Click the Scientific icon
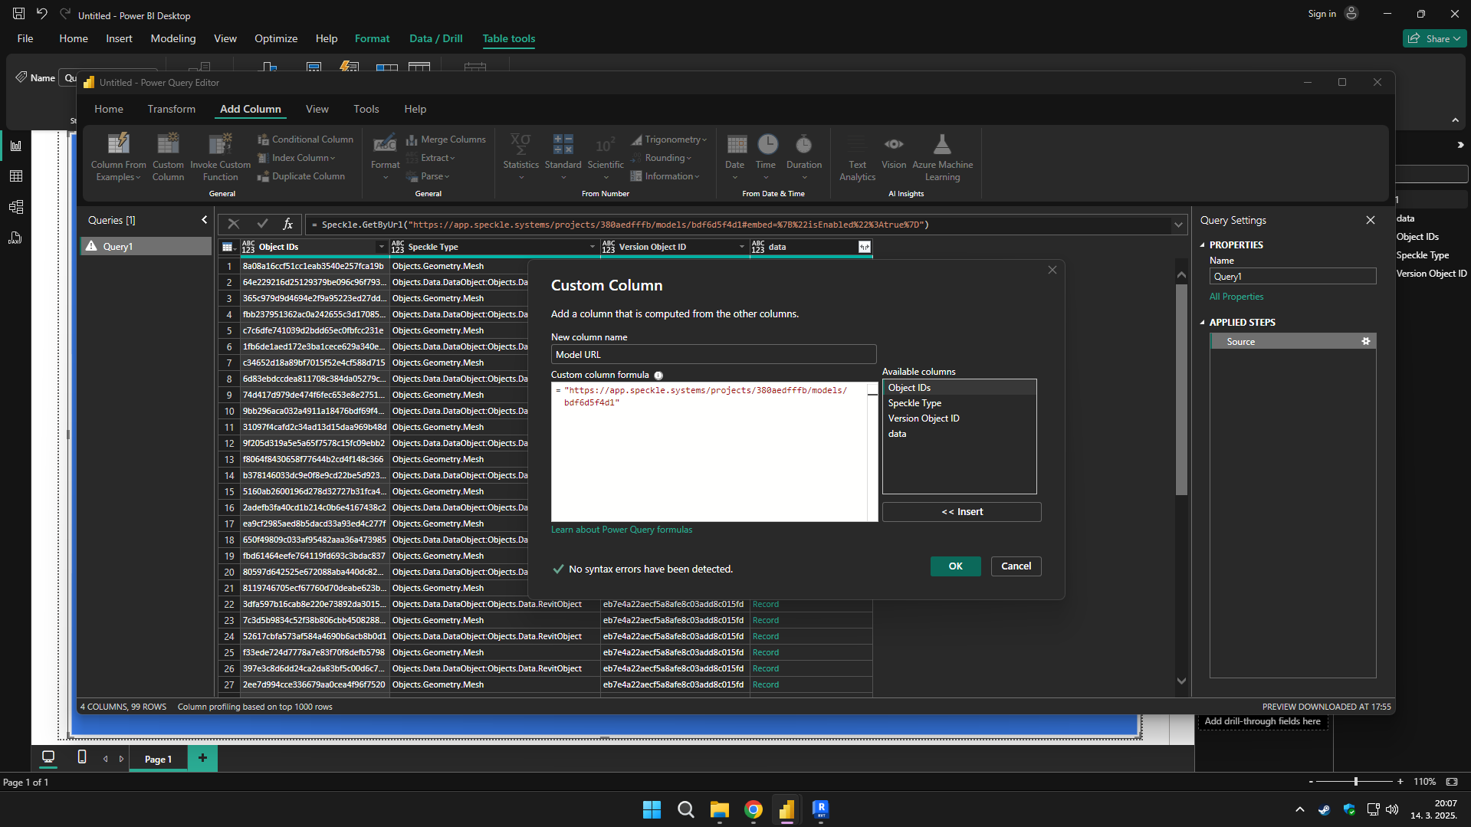This screenshot has height=827, width=1471. coord(606,144)
